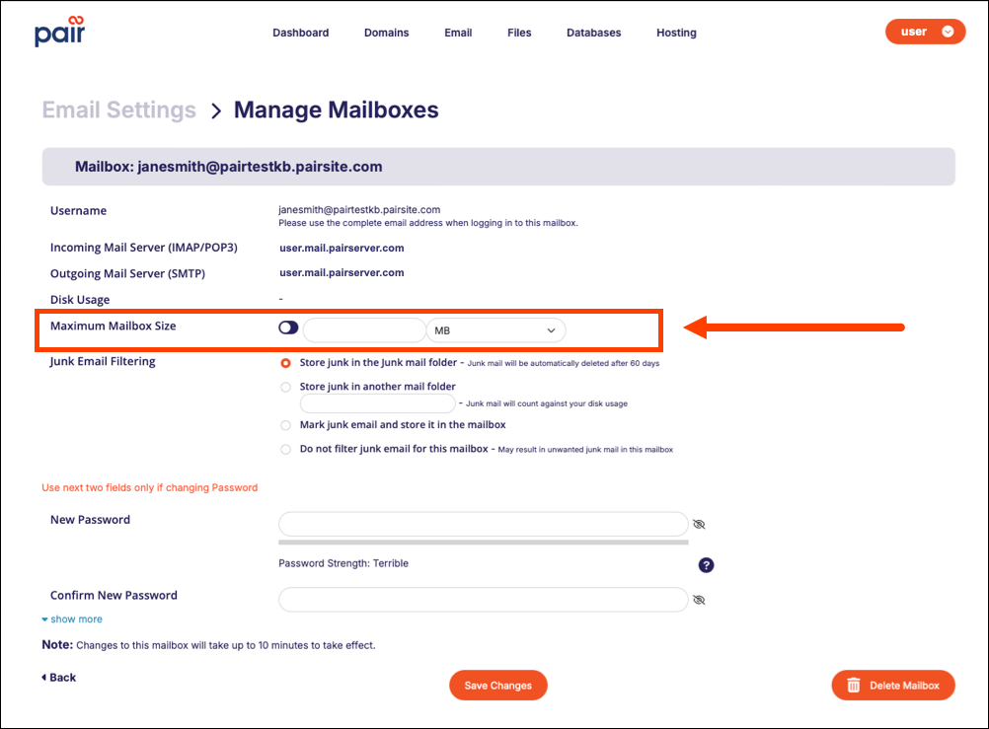Open the Domains menu item
Image resolution: width=989 pixels, height=729 pixels.
tap(386, 33)
